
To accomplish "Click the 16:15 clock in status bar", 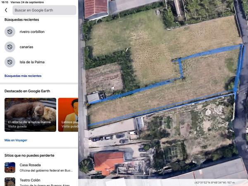I will 5,2.
